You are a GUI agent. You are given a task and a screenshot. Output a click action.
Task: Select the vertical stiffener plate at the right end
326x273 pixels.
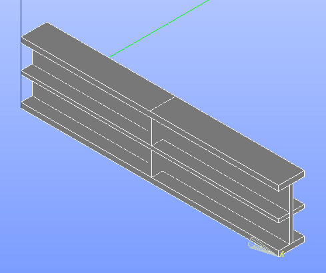(291, 213)
